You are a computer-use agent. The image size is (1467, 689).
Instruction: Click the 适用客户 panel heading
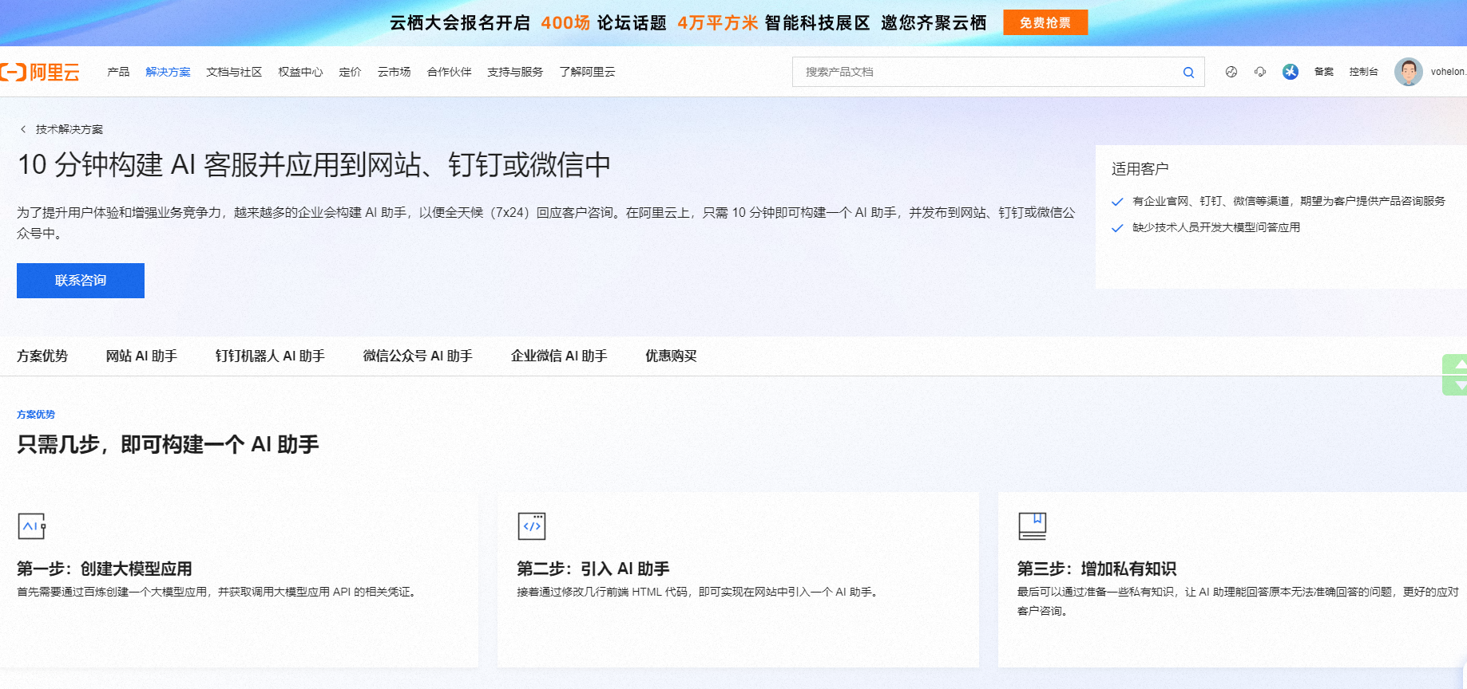pos(1140,169)
